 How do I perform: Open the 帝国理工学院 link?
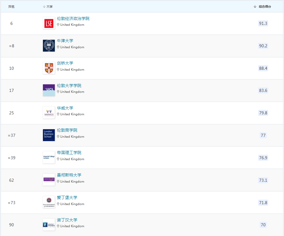(x=69, y=153)
